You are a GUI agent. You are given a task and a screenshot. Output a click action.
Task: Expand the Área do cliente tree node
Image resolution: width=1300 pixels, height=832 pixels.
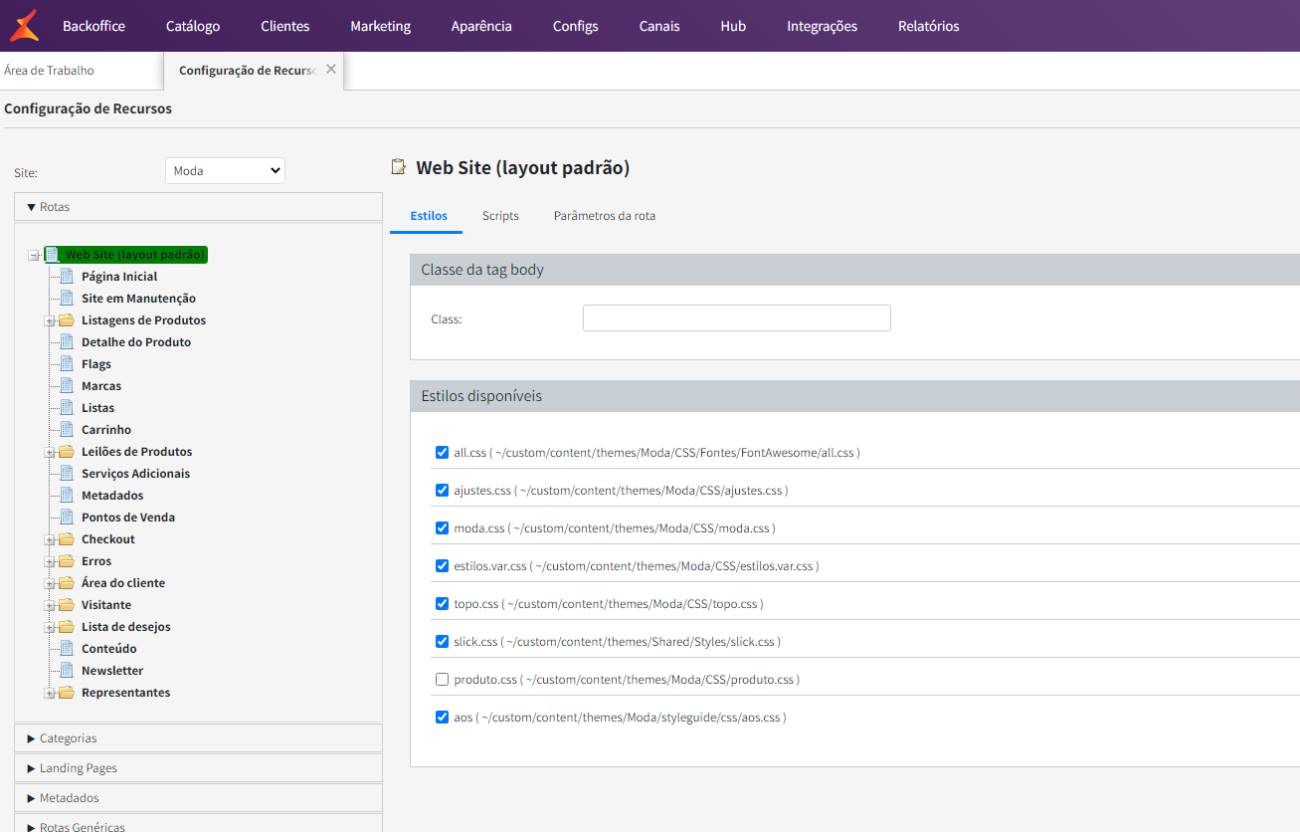click(x=50, y=584)
